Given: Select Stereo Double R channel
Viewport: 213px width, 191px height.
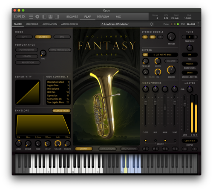Looking at the screenshot, I should [160, 37].
